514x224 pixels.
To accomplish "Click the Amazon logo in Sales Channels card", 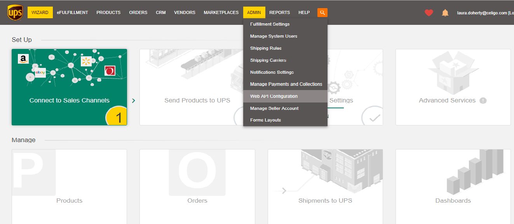I will click(23, 59).
